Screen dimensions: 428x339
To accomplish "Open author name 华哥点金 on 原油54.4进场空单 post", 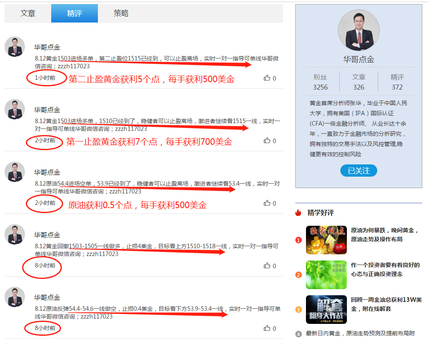I will point(47,172).
